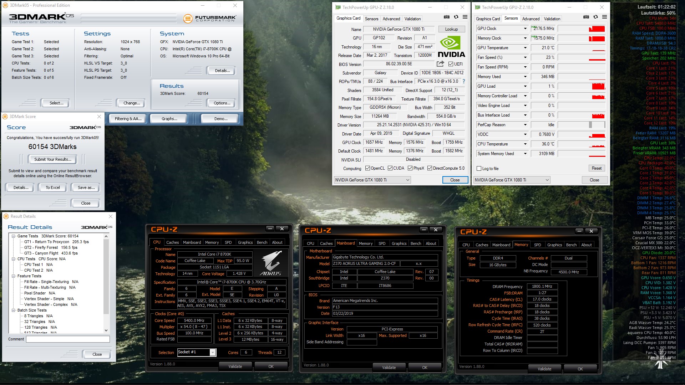Click Submit Your Results button
685x385 pixels.
pyautogui.click(x=53, y=159)
